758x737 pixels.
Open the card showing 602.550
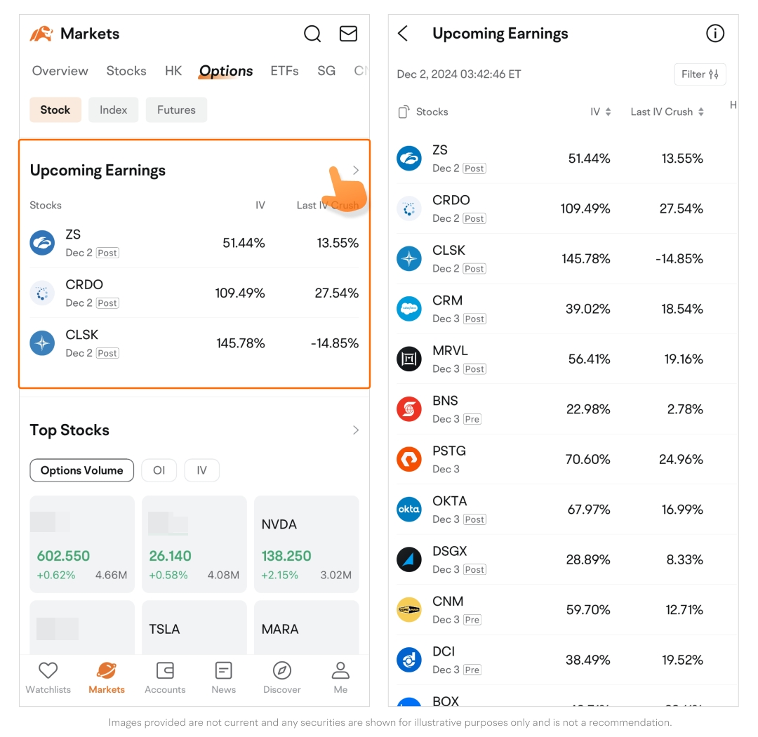click(x=82, y=544)
